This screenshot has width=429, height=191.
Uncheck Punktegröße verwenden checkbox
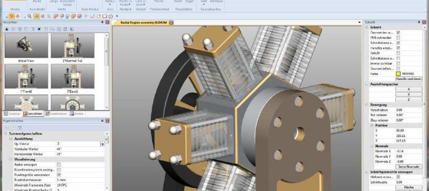point(59,174)
